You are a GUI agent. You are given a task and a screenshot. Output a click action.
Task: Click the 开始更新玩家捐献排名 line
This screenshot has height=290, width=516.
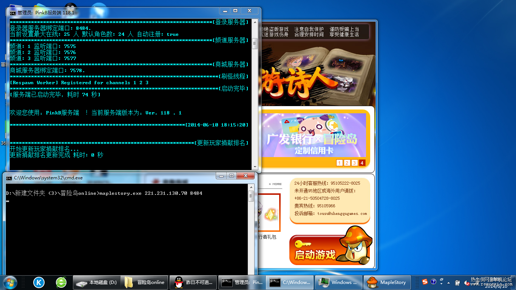coord(44,149)
